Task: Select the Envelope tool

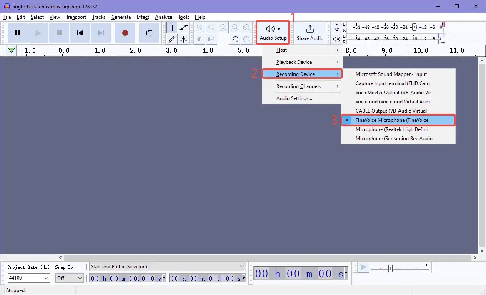Action: [x=183, y=28]
